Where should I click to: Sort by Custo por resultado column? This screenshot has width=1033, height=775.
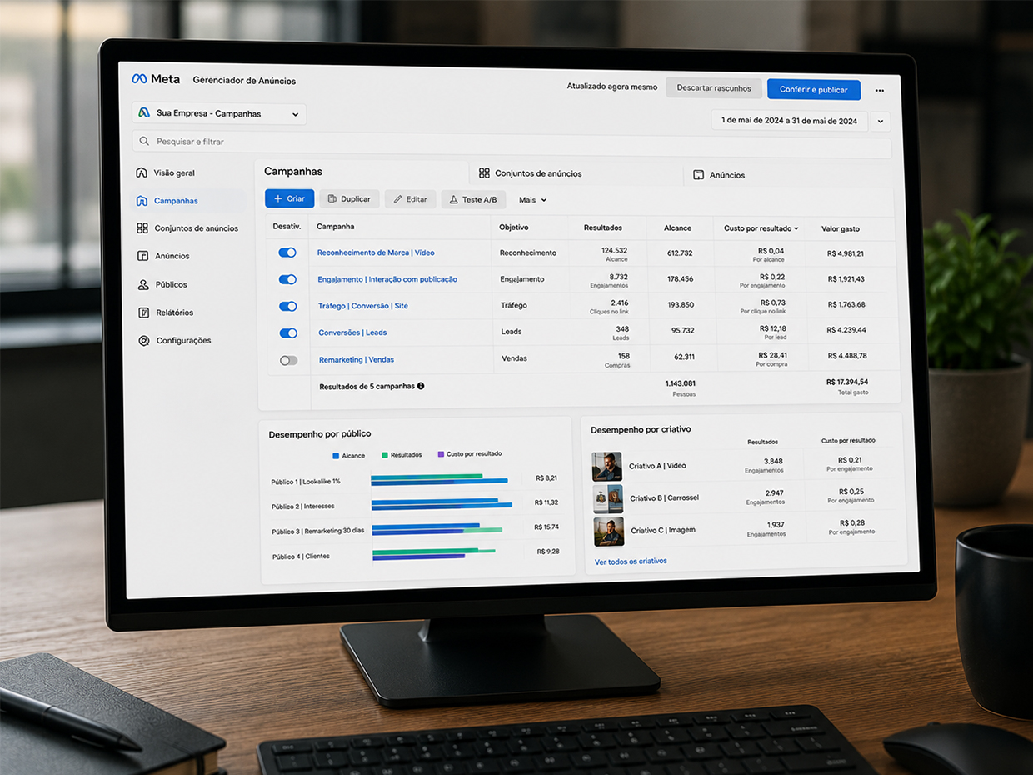point(761,228)
